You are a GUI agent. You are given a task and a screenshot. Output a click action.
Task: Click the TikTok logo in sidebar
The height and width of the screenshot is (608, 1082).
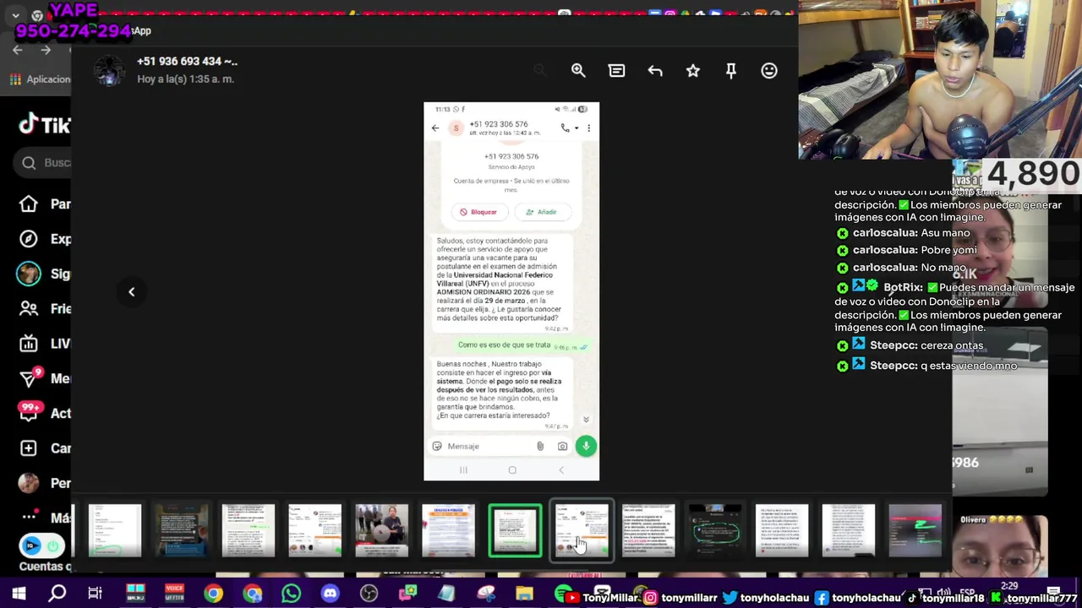[x=44, y=125]
